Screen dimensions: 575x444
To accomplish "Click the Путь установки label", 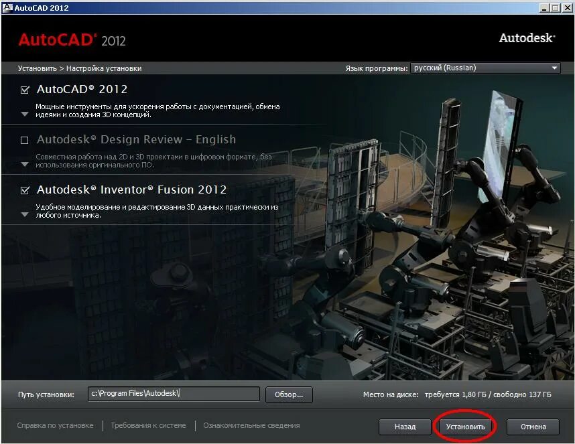I will pos(46,394).
